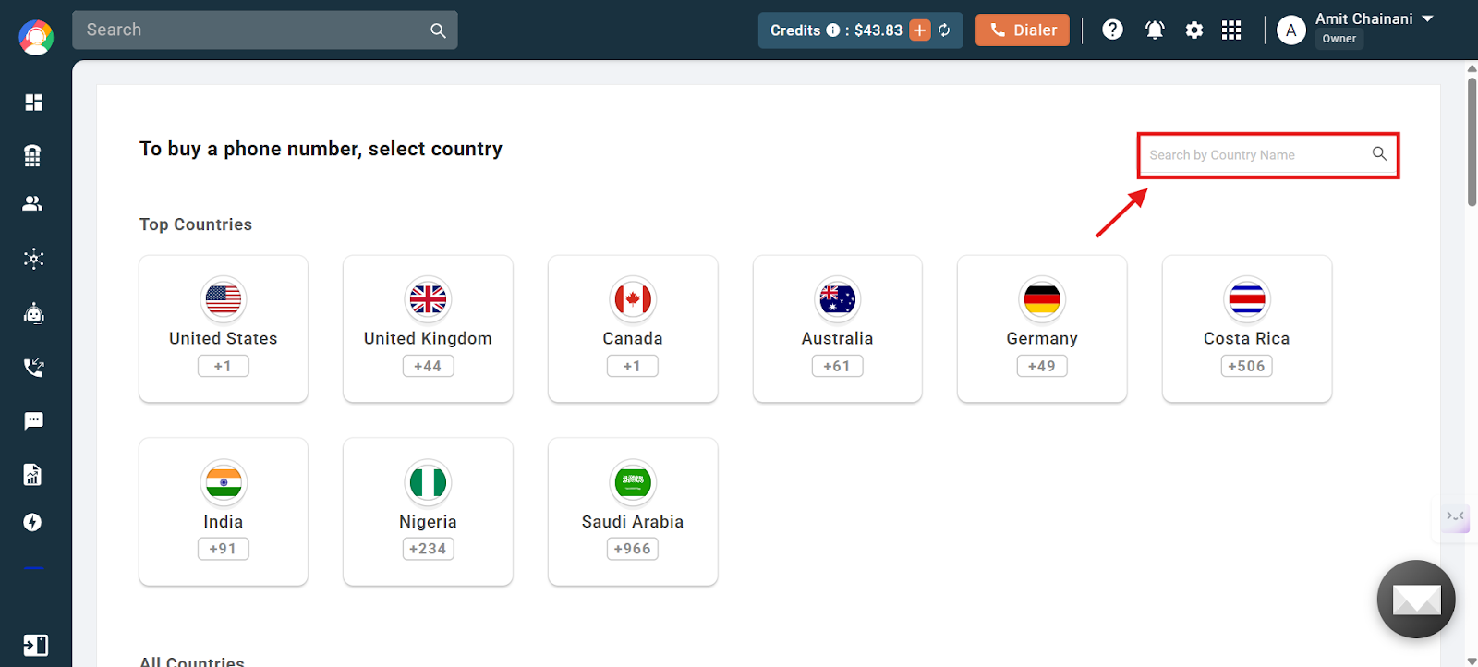This screenshot has width=1478, height=667.
Task: Click the magnifier icon in top search bar
Action: pos(438,30)
